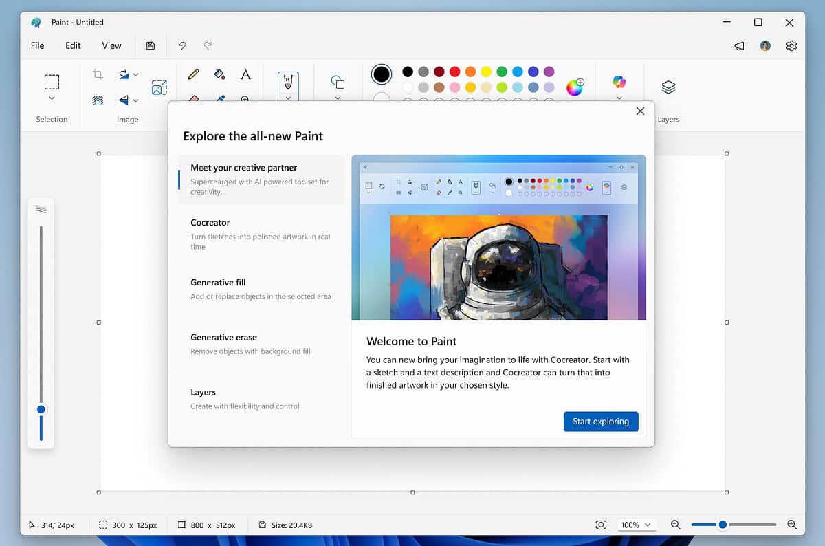Pick the red color swatch

[x=454, y=72]
